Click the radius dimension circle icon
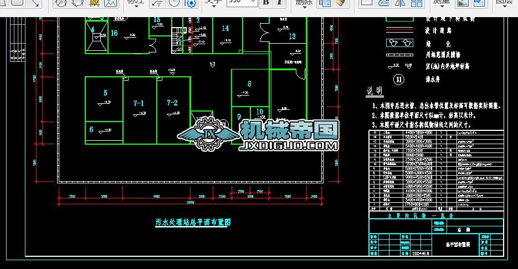The image size is (518, 269). click(174, 3)
